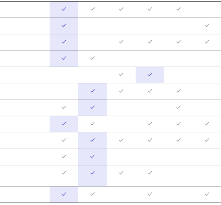Viewport: 221px width, 205px height.
Task: Click the highlighted blue checkmark in the eighth row
Action: tap(64, 123)
